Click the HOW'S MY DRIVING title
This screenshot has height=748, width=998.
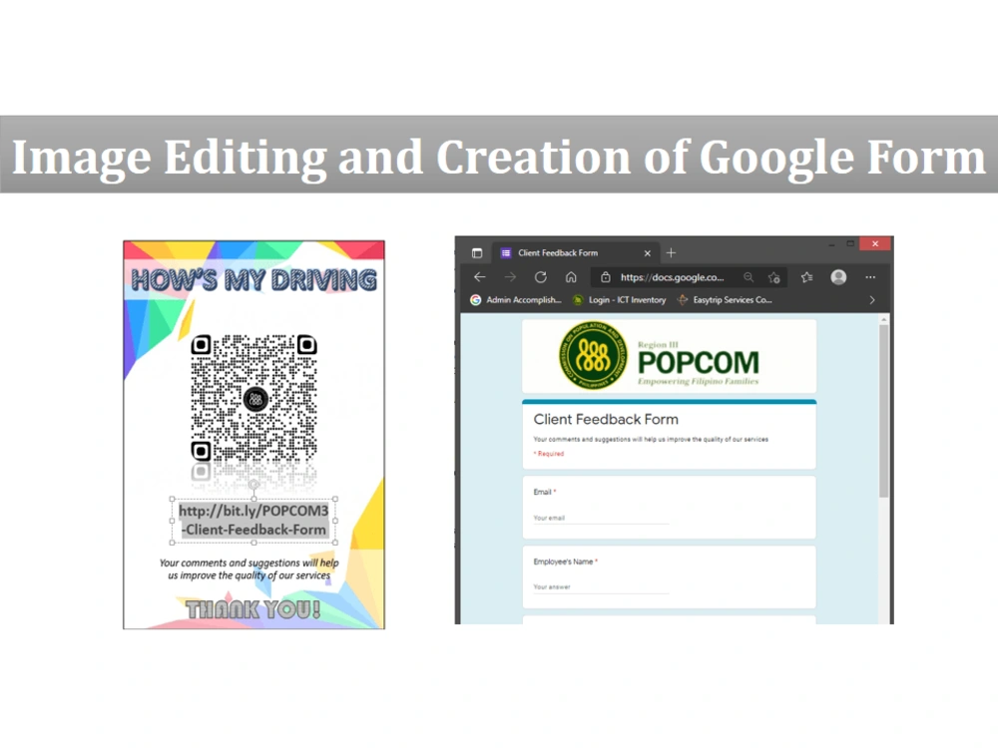tap(253, 280)
